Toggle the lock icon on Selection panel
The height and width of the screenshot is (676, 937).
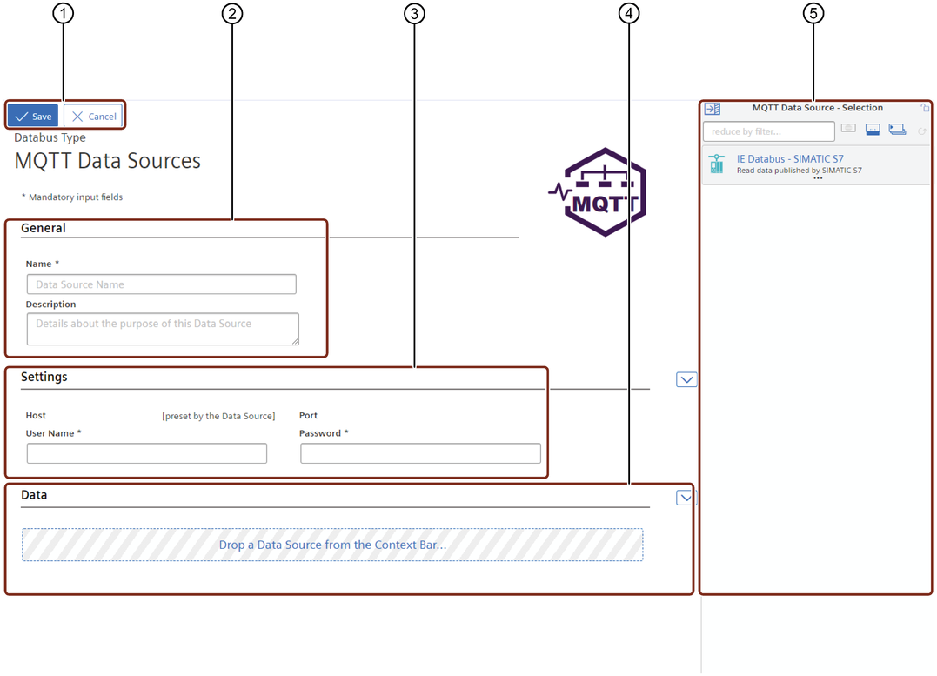coord(925,108)
